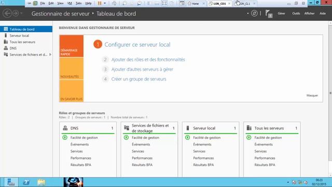332x187 pixels.
Task: Open the VMware File menu
Action: point(43,4)
